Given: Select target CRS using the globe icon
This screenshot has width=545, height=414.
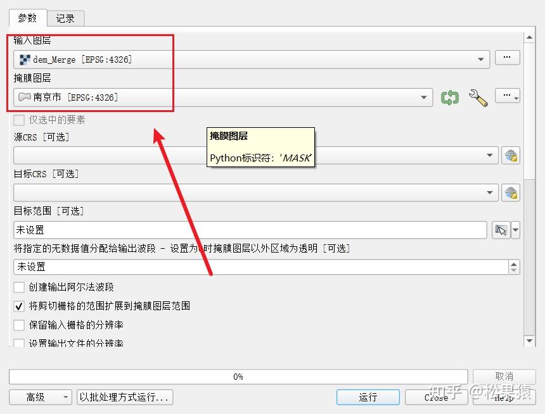Looking at the screenshot, I should click(511, 192).
